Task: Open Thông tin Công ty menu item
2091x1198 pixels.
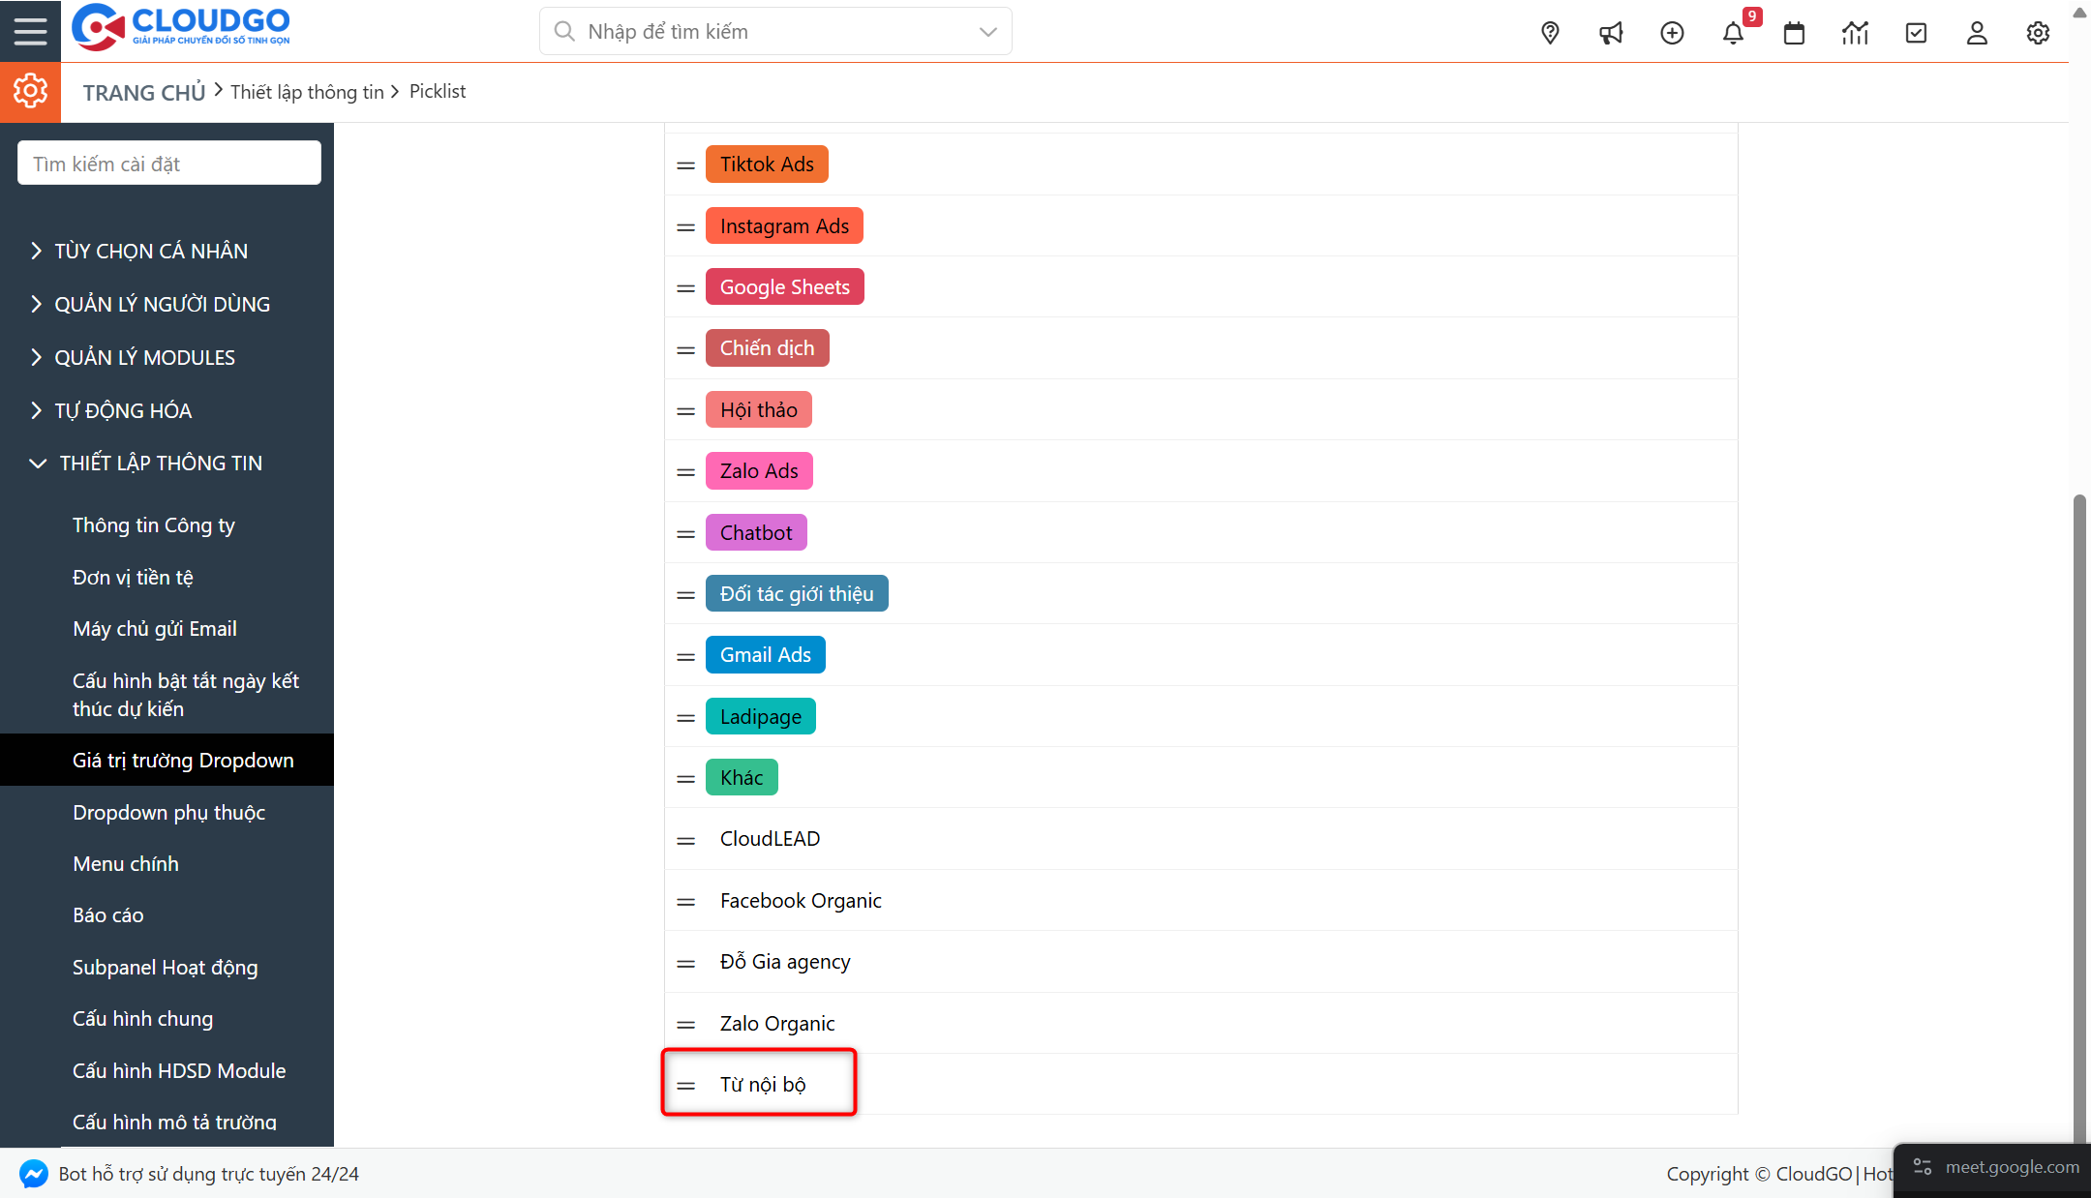Action: tap(153, 524)
